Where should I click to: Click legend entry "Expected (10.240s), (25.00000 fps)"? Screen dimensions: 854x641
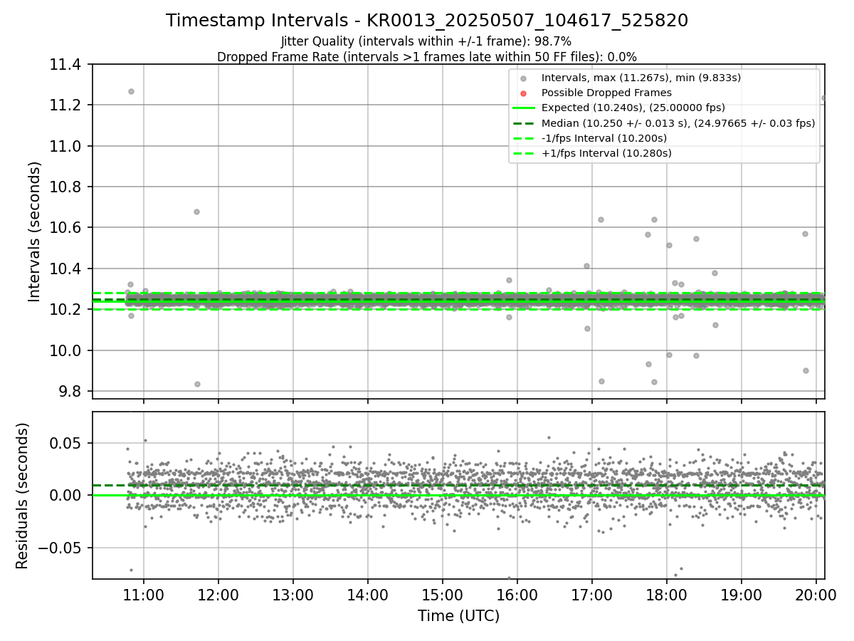[x=633, y=108]
